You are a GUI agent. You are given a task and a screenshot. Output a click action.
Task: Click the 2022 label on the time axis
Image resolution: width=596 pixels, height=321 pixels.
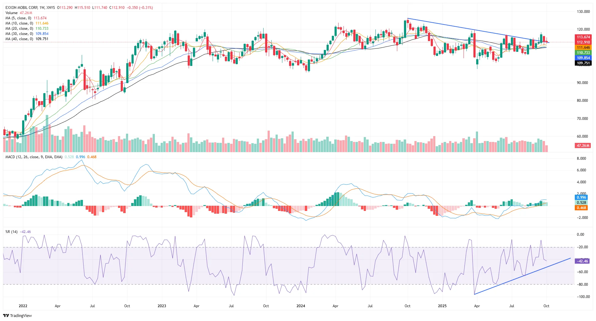(23, 306)
